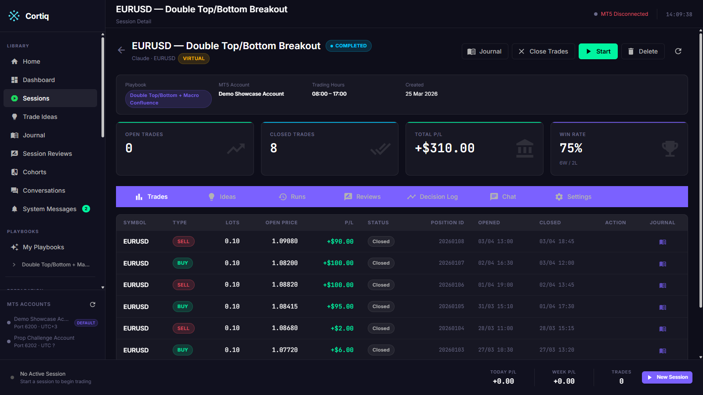Open the session Settings tab
The width and height of the screenshot is (703, 395).
(573, 197)
